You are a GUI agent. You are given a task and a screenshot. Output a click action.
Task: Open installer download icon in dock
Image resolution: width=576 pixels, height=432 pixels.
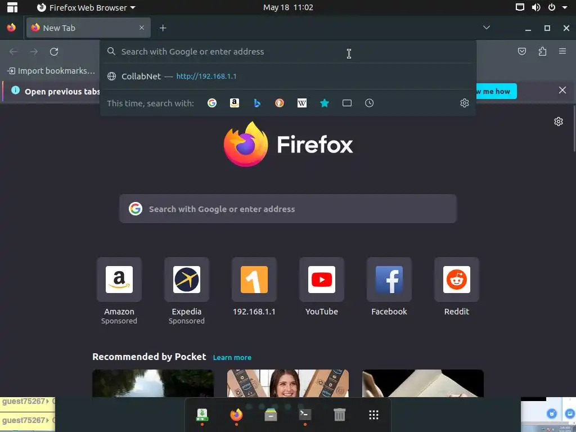(202, 415)
